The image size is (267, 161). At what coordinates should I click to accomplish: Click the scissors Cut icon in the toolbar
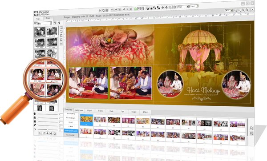[x=100, y=11]
